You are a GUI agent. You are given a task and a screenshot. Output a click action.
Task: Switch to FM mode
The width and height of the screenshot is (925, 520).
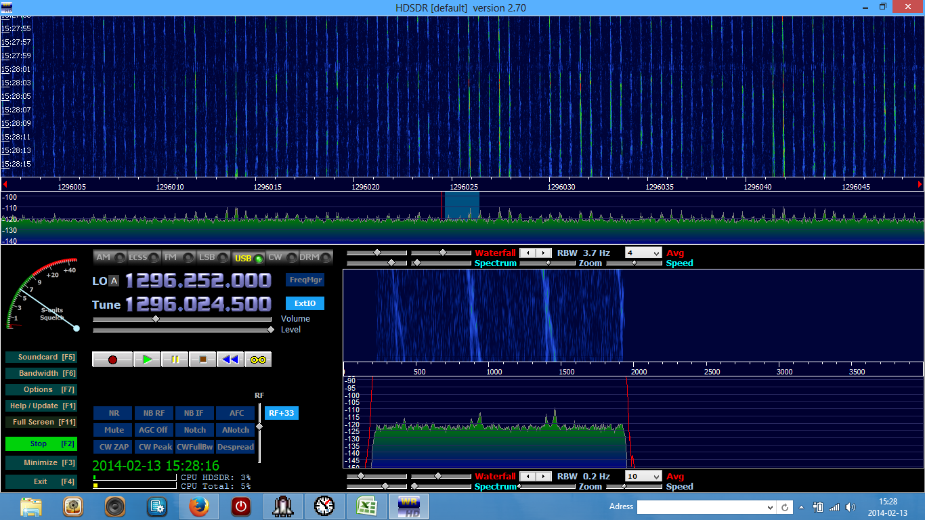(x=178, y=257)
